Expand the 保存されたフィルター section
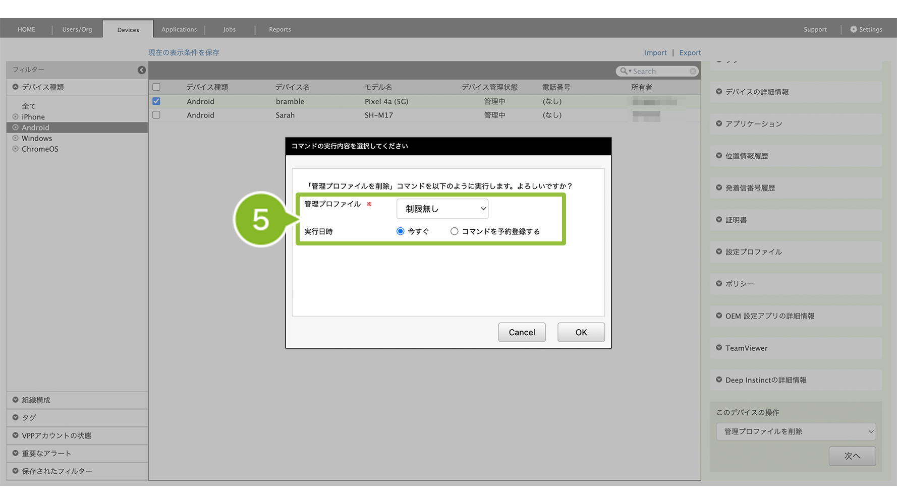 (x=77, y=471)
